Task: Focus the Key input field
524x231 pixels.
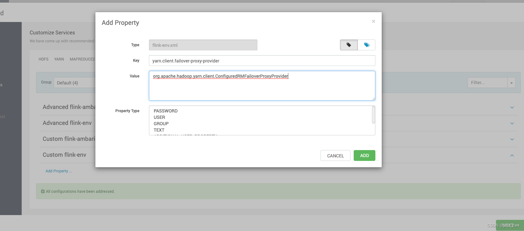Action: click(262, 61)
